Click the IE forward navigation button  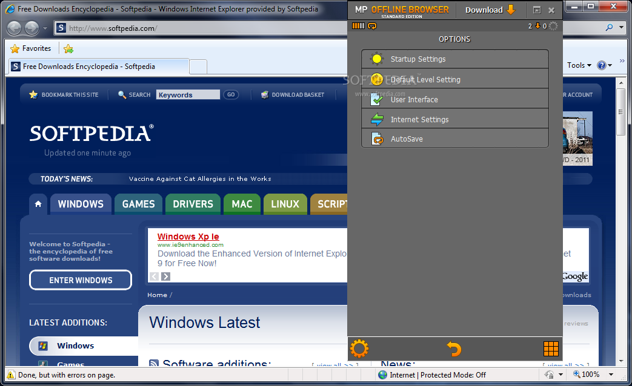point(32,28)
